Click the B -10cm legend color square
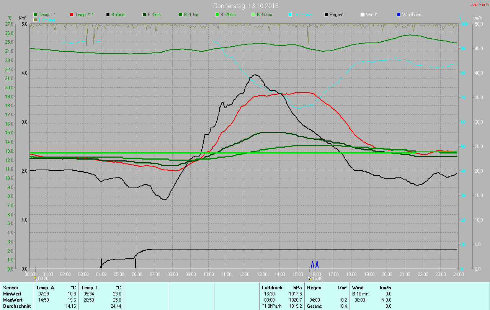 tap(181, 15)
